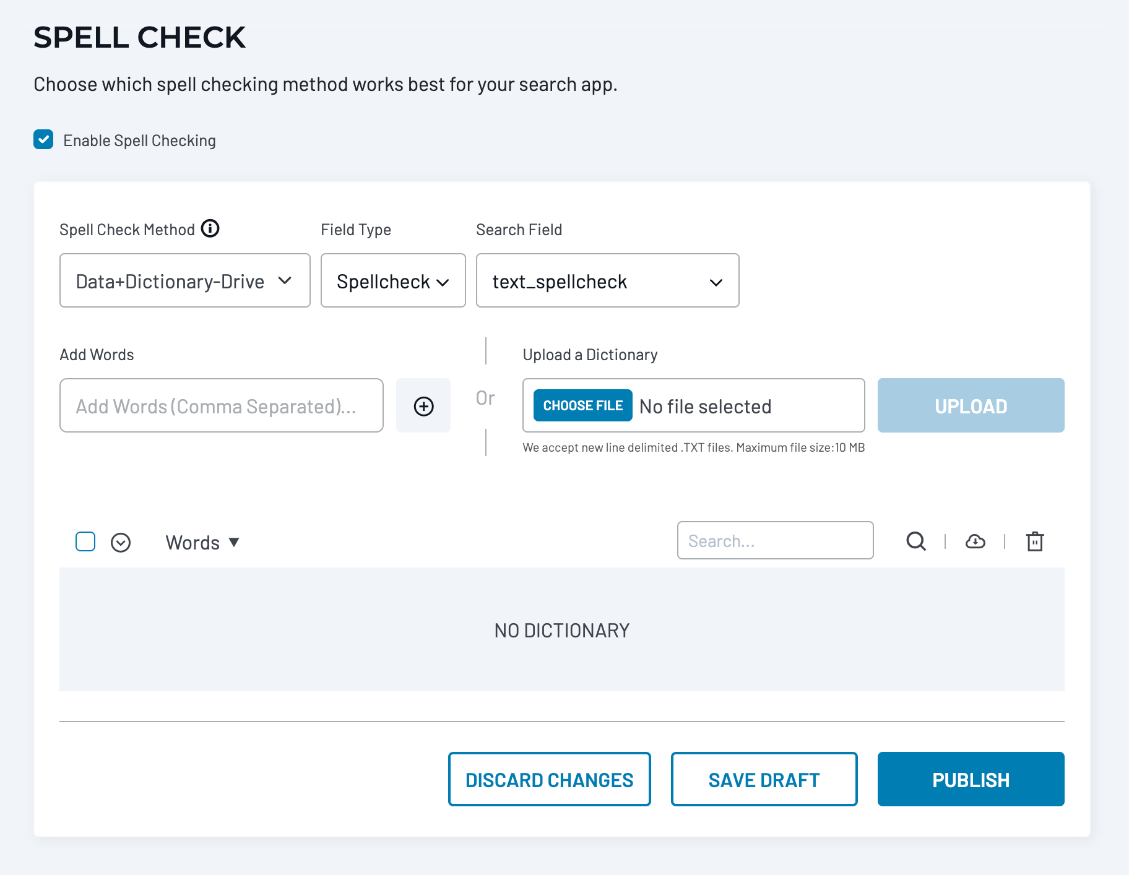Click the No file selected text
Viewport: 1129px width, 875px height.
tap(706, 407)
